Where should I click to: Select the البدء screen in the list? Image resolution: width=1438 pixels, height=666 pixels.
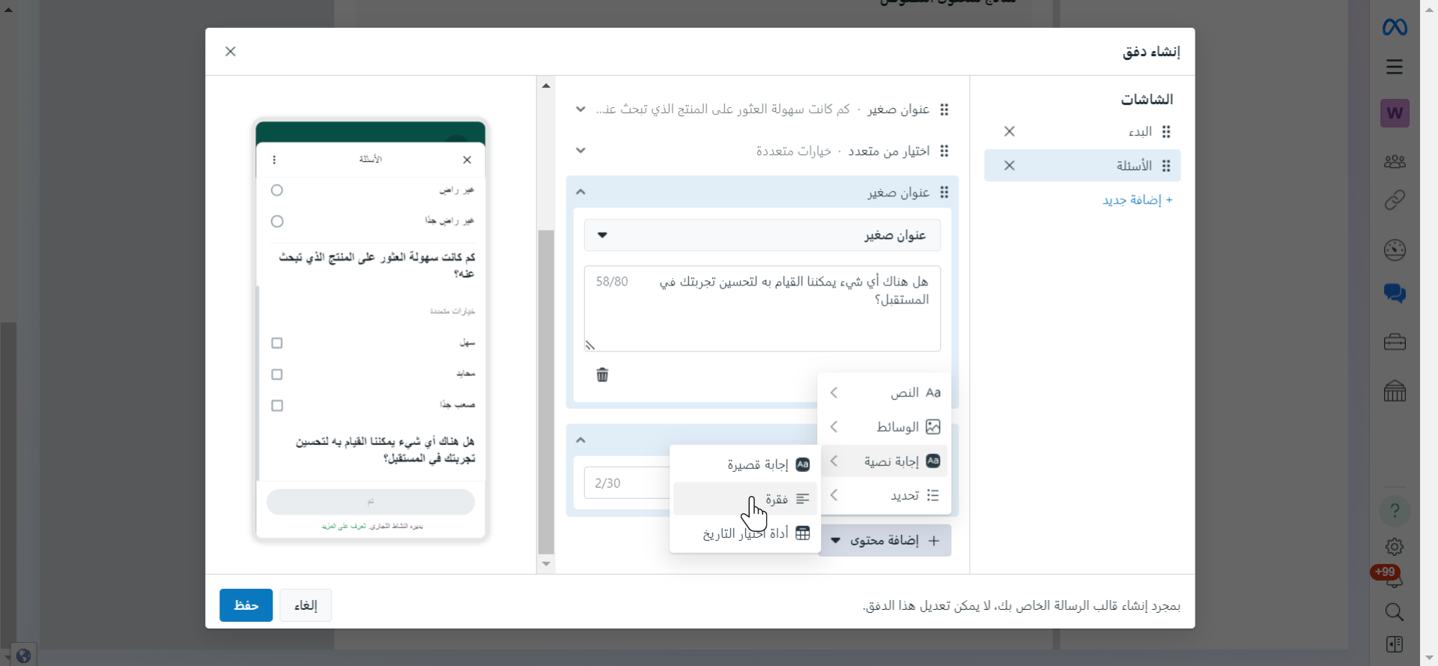(1082, 132)
